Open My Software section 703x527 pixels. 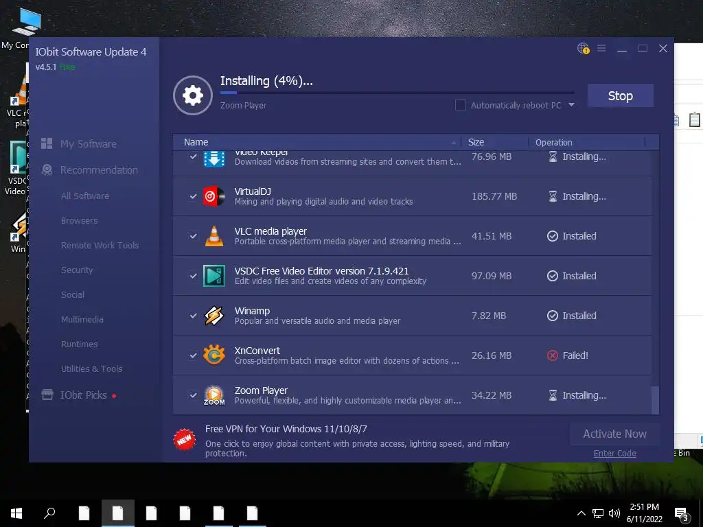[x=89, y=144]
